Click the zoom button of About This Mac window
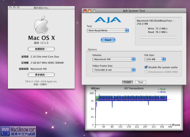This screenshot has width=190, height=137. coord(18,8)
